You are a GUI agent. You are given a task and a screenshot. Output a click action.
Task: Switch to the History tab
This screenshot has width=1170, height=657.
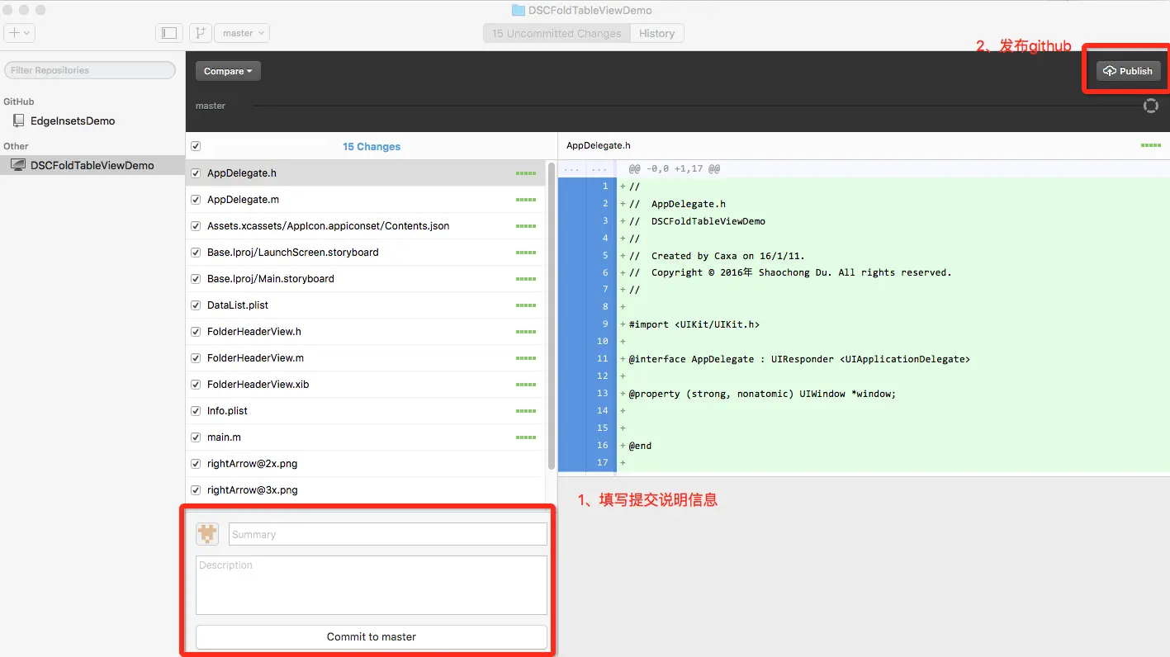[657, 33]
